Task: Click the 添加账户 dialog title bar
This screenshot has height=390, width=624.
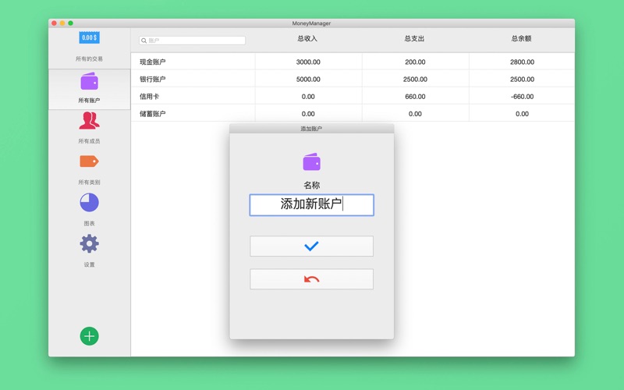Action: (x=311, y=129)
